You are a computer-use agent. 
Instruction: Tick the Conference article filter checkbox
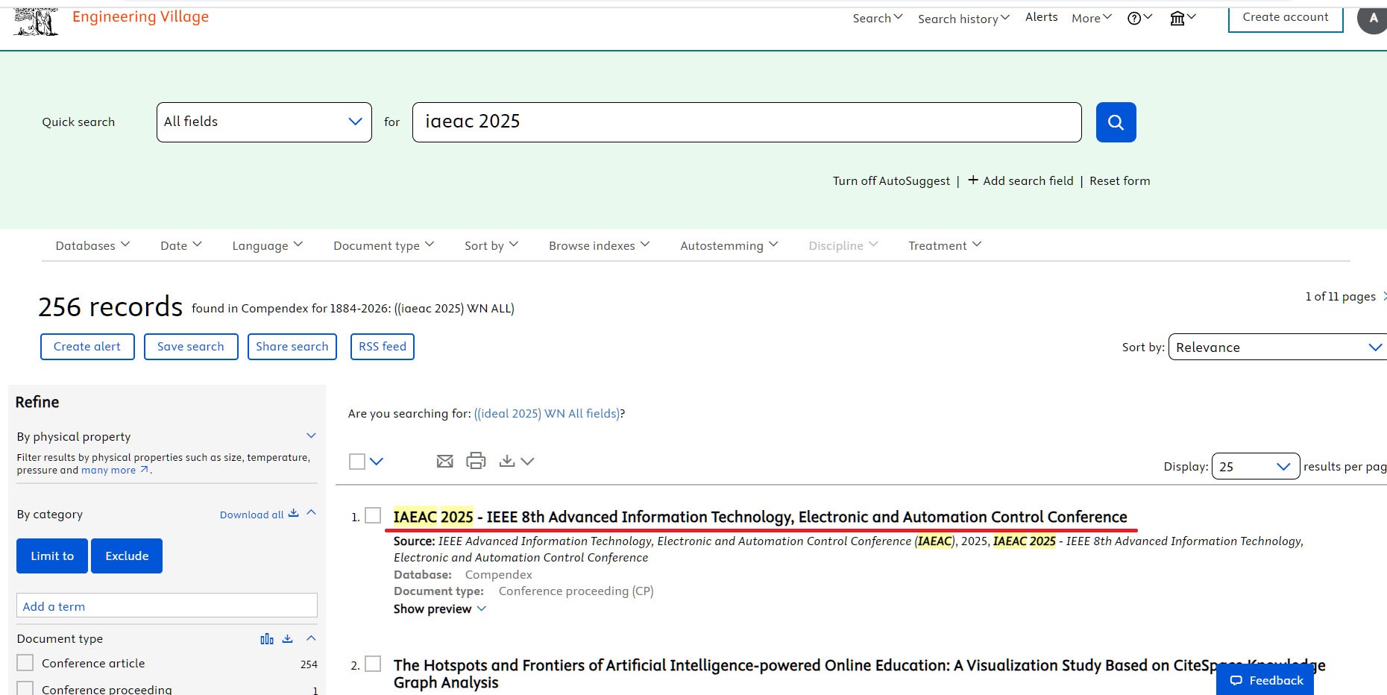pos(25,663)
